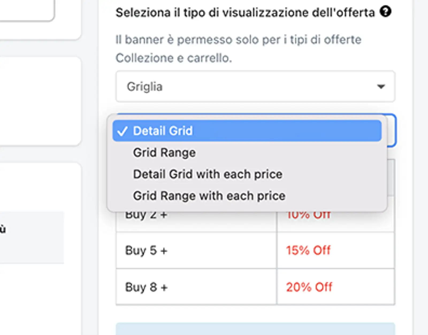Choose Detail Grid with each price
This screenshot has height=335, width=428.
(208, 174)
